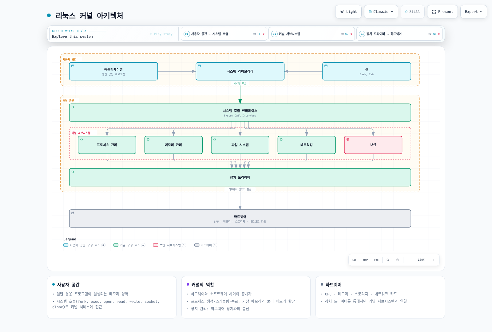Click the window icon on 애플리케이션 node
Viewport: 492px width, 332px height.
73,66
